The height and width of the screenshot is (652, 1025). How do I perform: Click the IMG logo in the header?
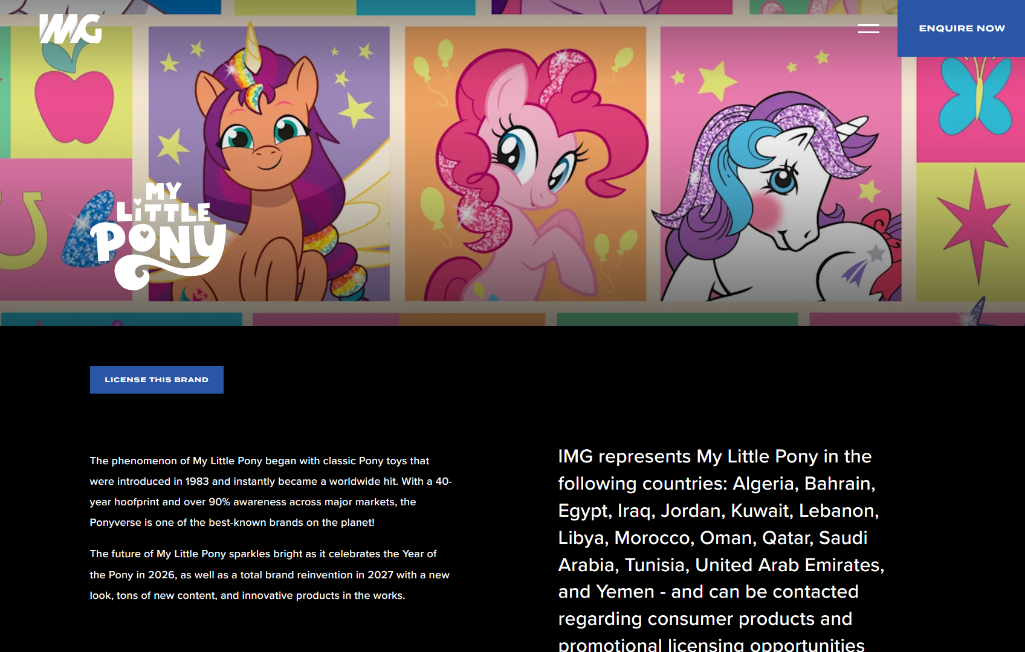pos(70,28)
